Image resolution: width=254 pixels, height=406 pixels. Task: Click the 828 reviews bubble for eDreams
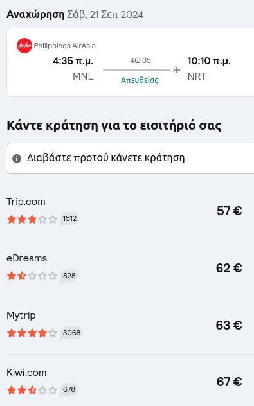pyautogui.click(x=69, y=276)
